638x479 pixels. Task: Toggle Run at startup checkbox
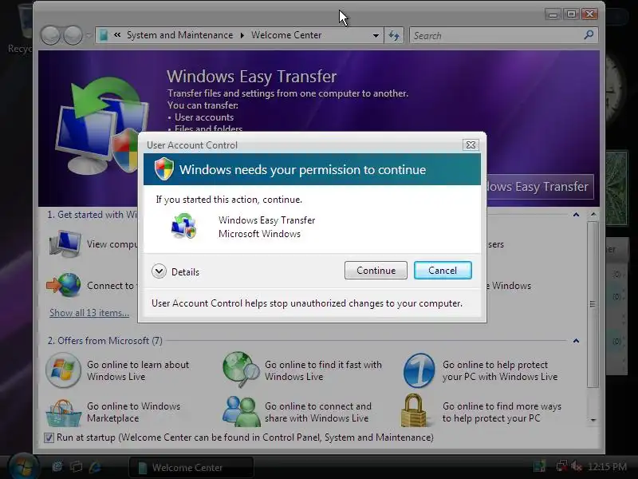pyautogui.click(x=49, y=437)
